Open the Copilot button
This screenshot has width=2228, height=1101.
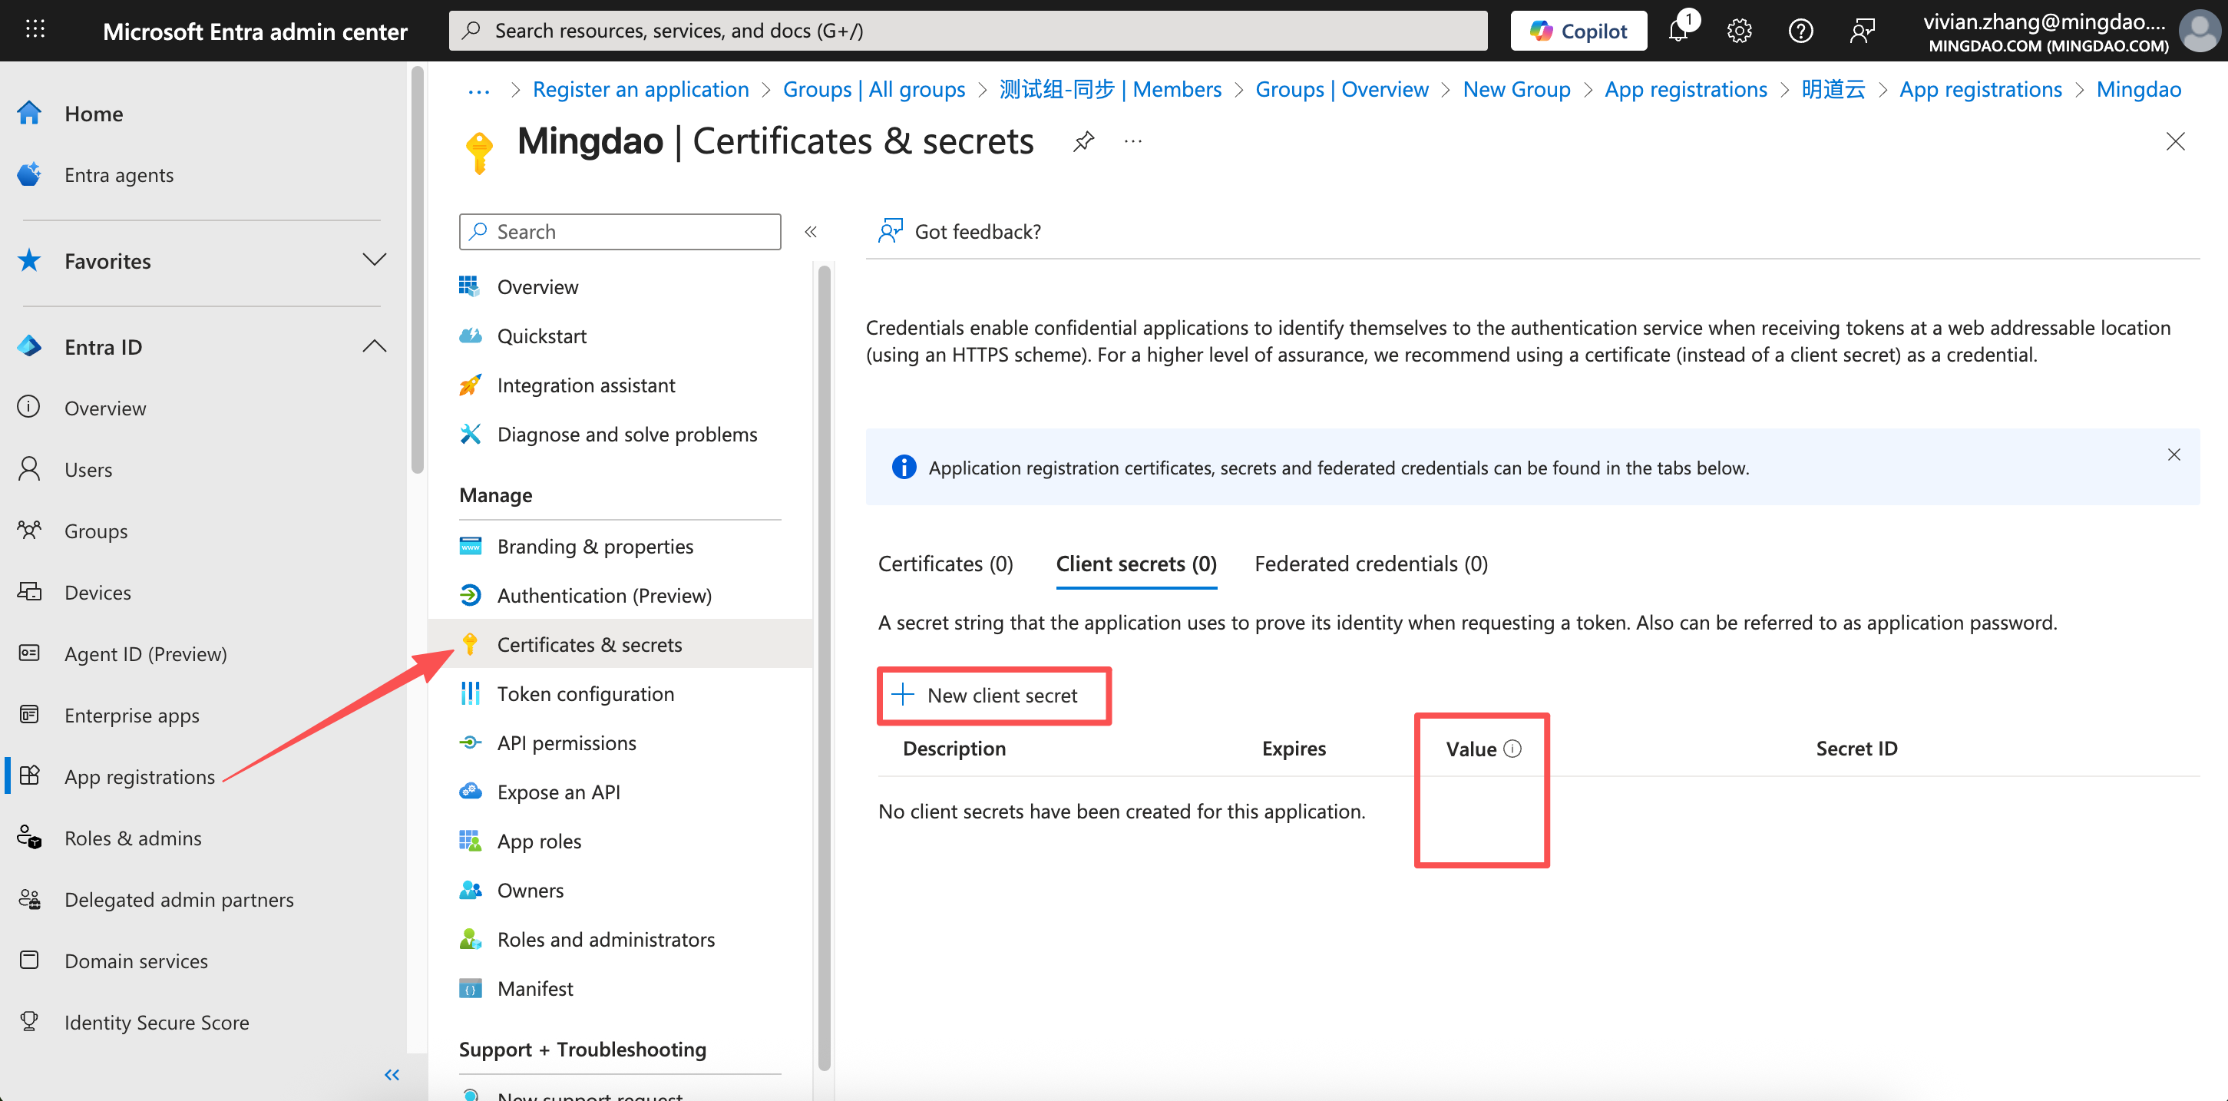[1578, 31]
